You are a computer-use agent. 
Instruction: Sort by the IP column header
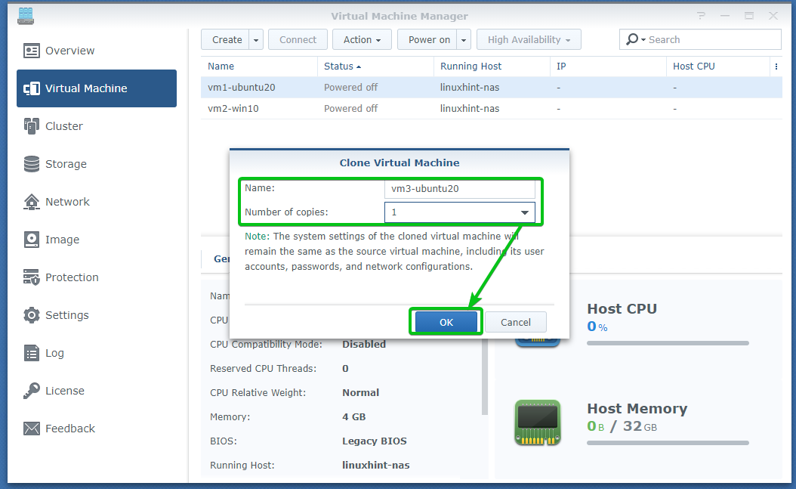click(608, 67)
